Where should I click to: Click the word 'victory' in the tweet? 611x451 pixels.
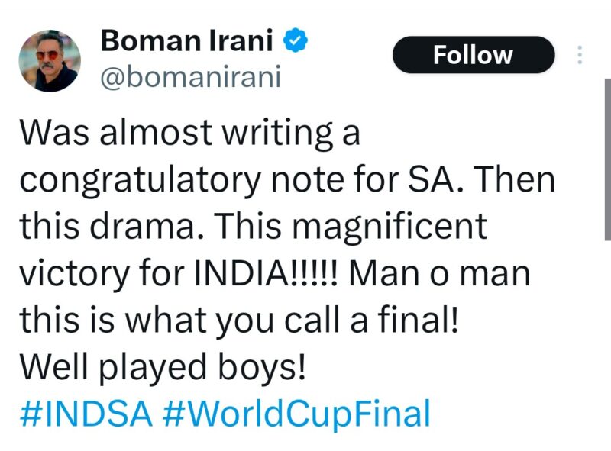point(75,275)
